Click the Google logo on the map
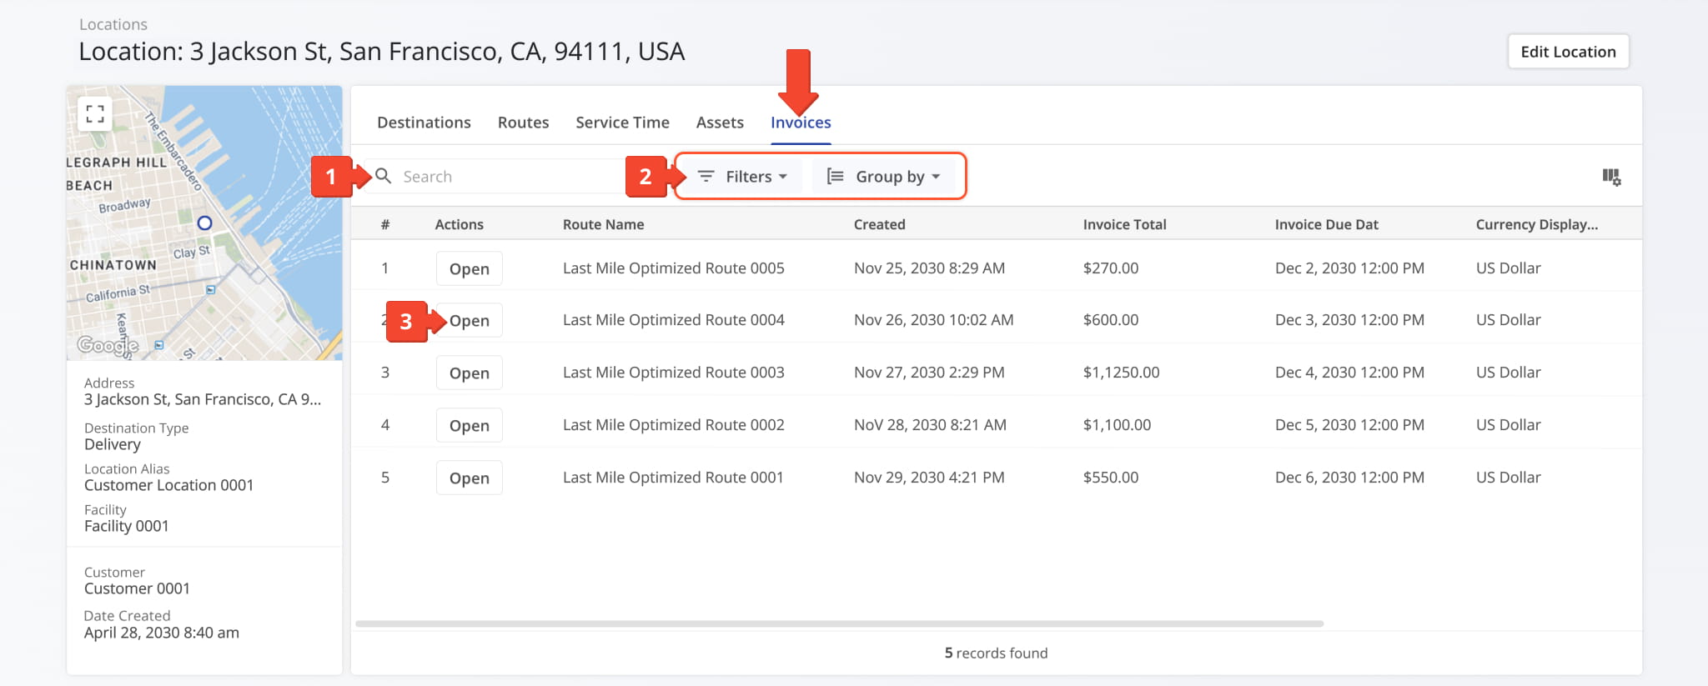 click(108, 345)
